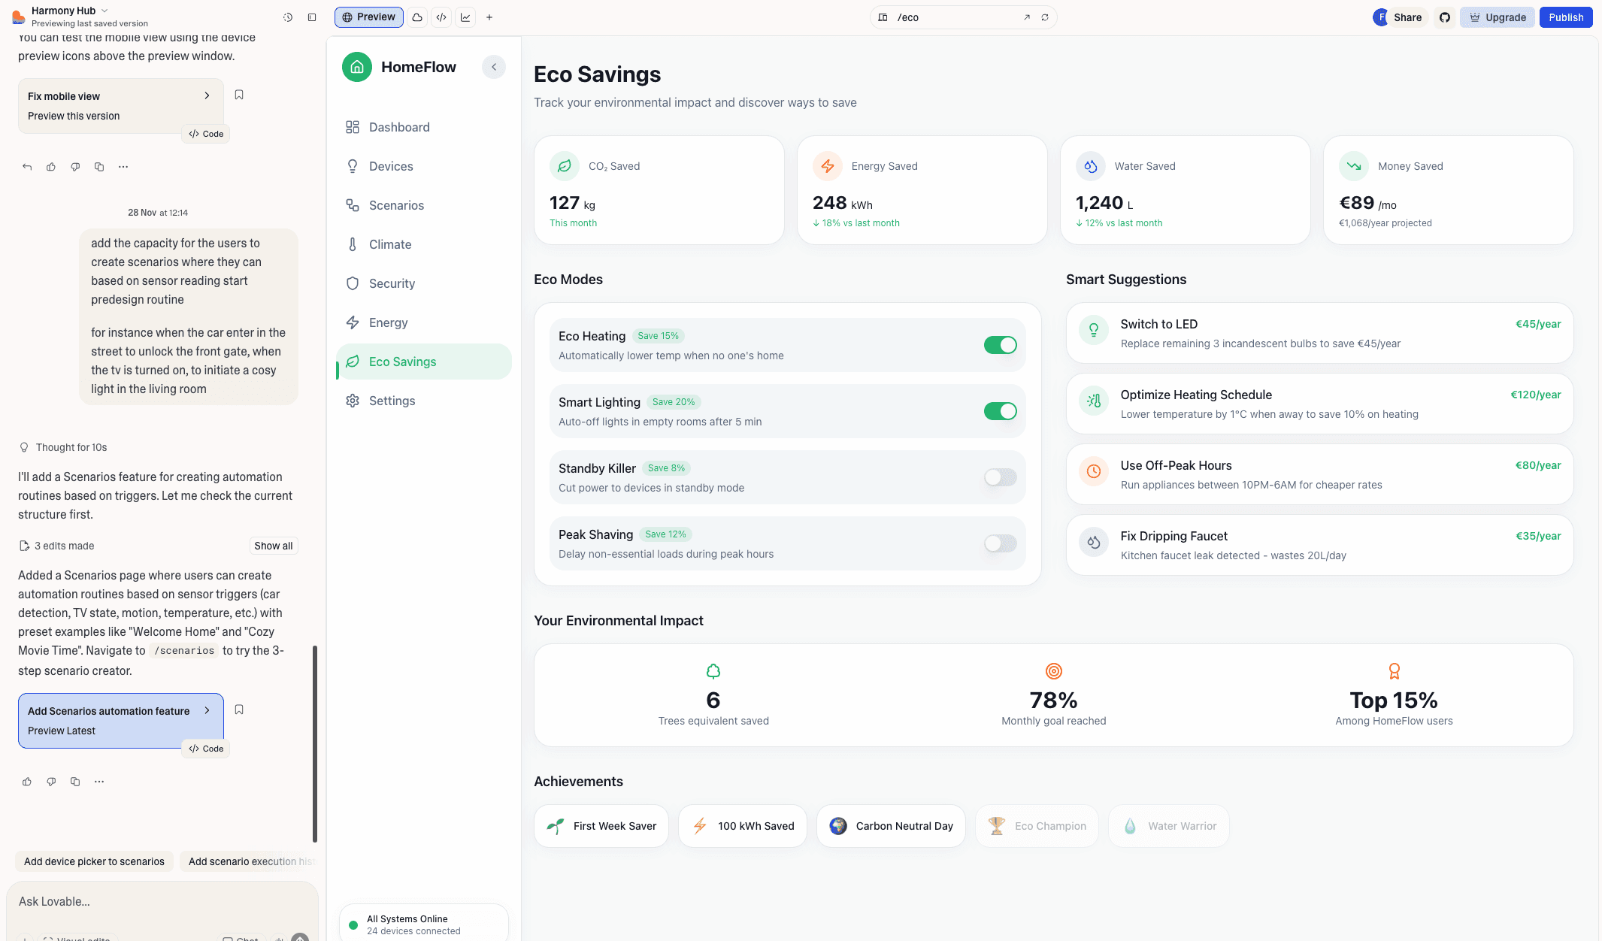Open the code view icon in toolbar
1602x941 pixels.
point(441,17)
